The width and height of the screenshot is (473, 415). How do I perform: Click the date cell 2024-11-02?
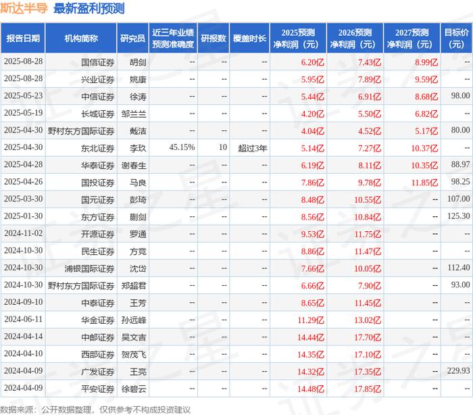point(23,233)
